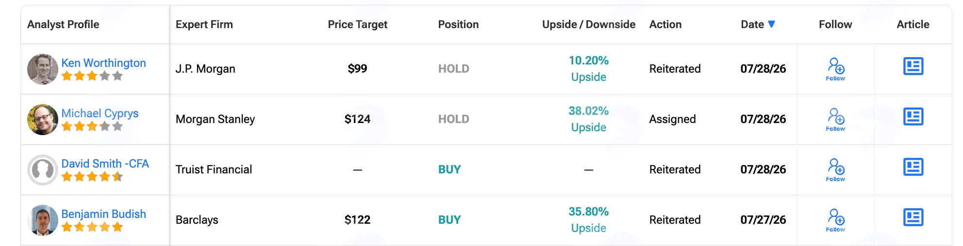Screen dimensions: 963x246
Task: Open Truist Financial article icon
Action: (x=913, y=167)
